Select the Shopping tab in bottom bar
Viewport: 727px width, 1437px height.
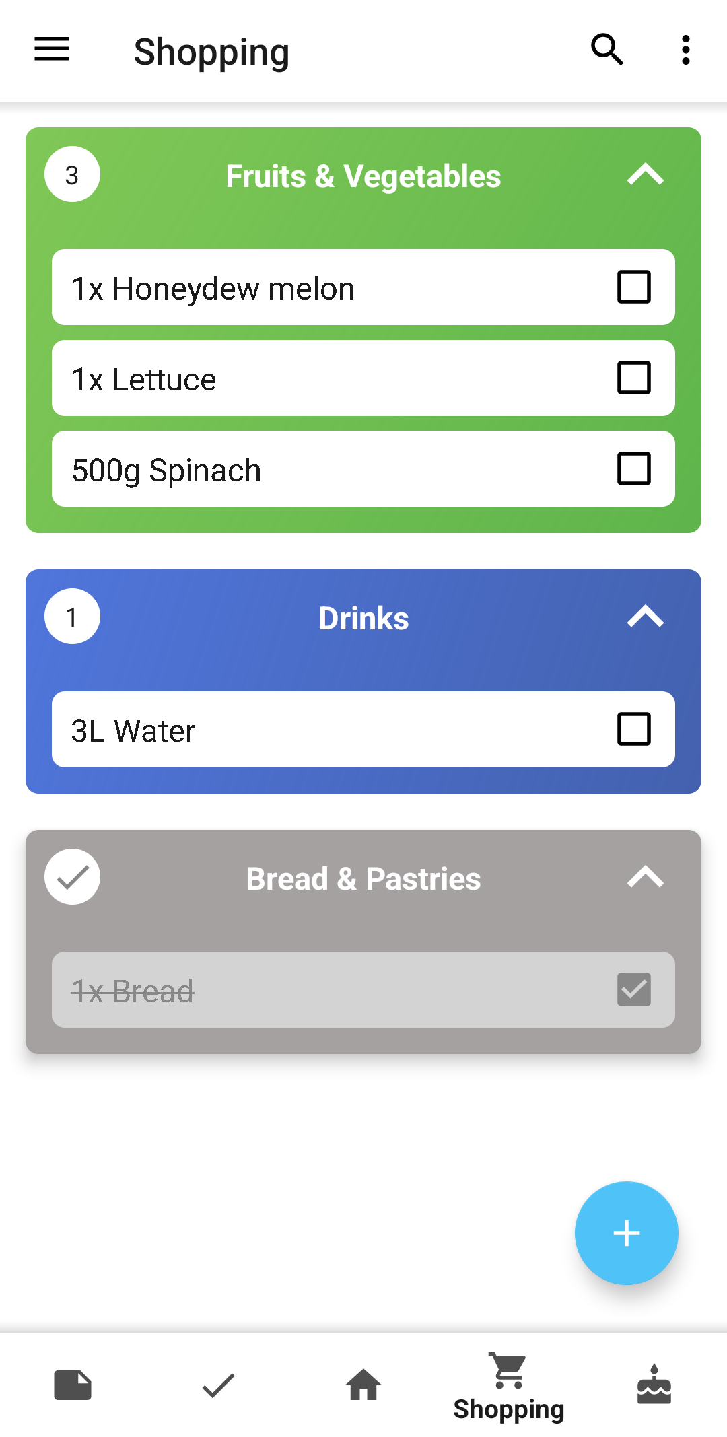coord(509,1388)
